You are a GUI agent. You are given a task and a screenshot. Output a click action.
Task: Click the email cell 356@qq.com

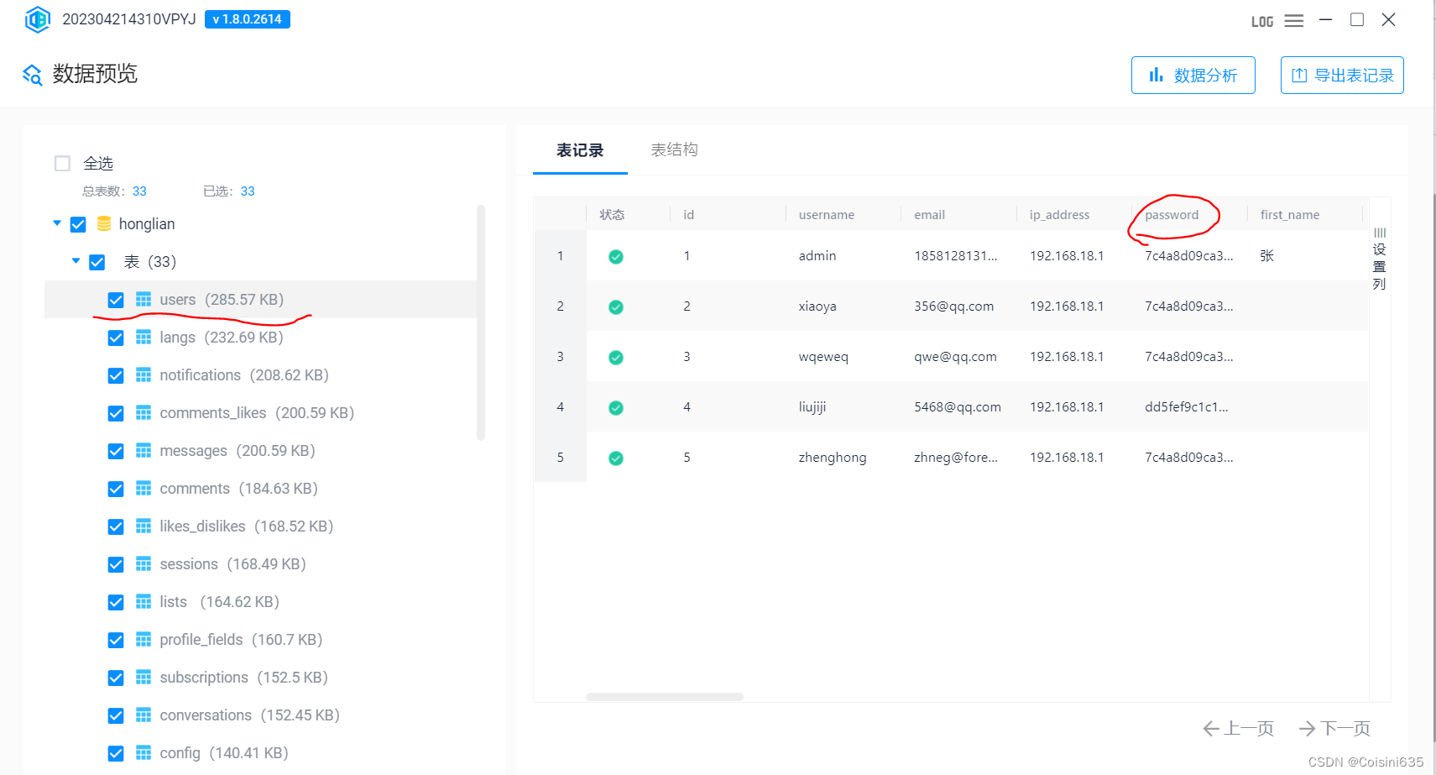[953, 306]
